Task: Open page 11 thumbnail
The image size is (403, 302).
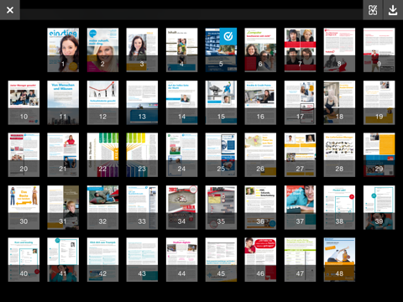Action: (63, 102)
